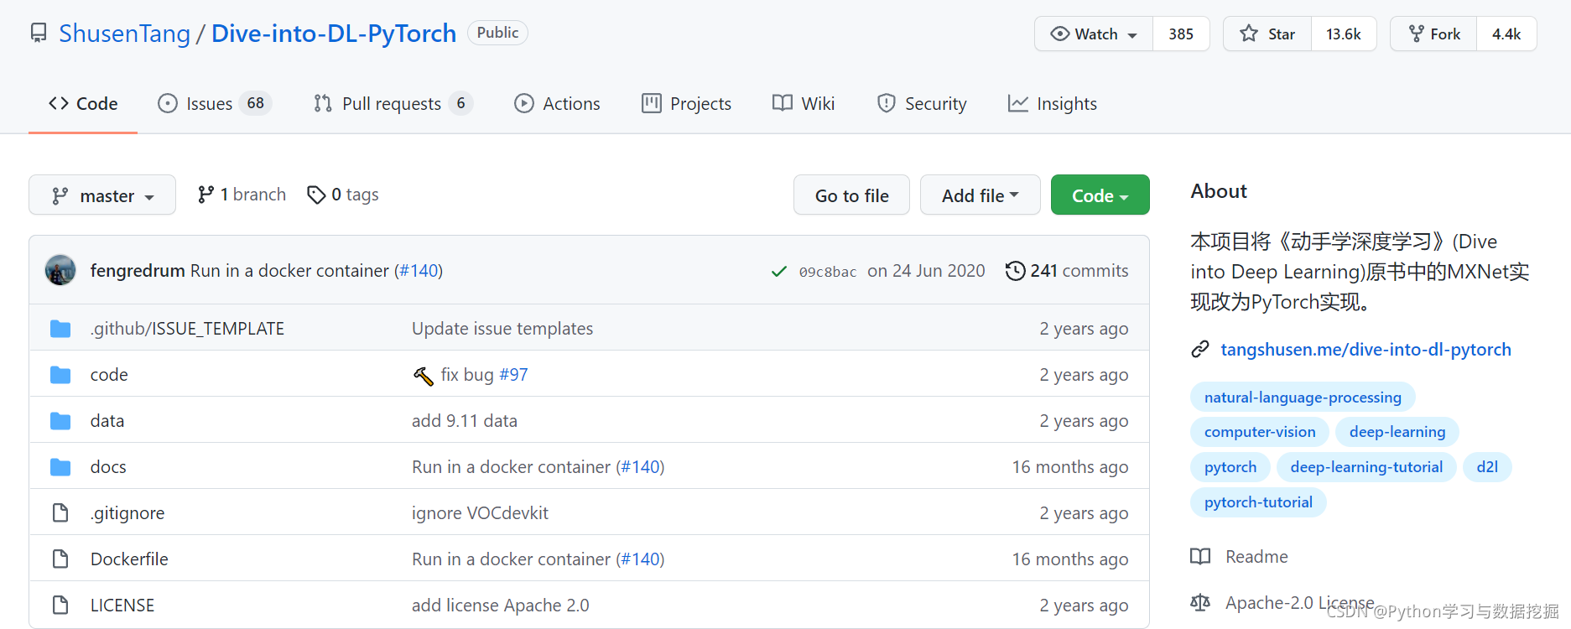Open the green Code dropdown
The height and width of the screenshot is (629, 1571).
click(1100, 195)
